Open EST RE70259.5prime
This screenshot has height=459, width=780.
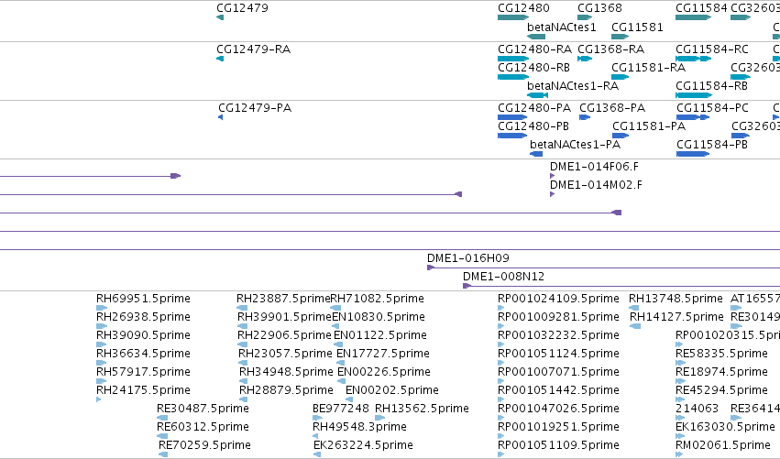pyautogui.click(x=204, y=445)
